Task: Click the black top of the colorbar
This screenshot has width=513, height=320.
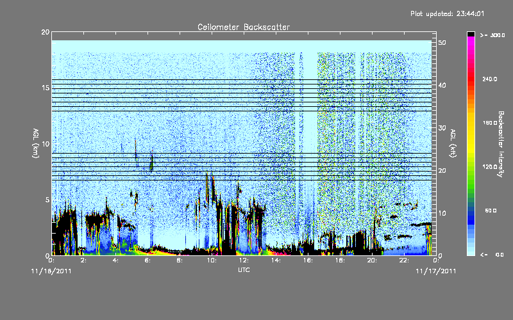Action: click(x=471, y=34)
